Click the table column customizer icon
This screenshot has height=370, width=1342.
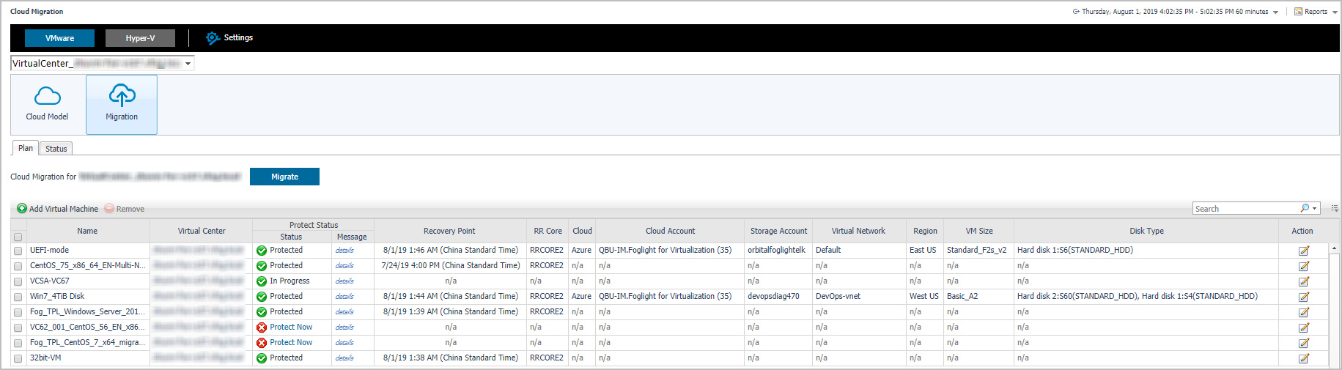tap(1335, 209)
